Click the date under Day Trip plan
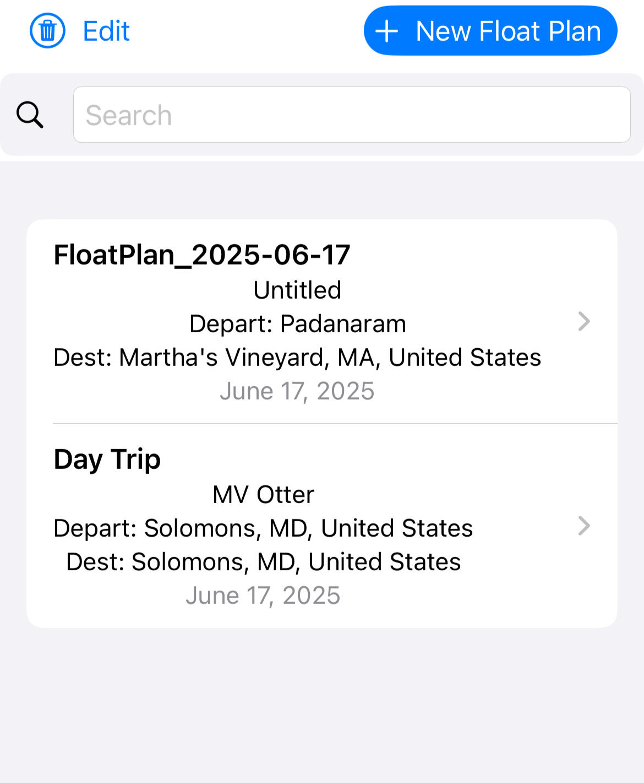644x783 pixels. (x=263, y=596)
